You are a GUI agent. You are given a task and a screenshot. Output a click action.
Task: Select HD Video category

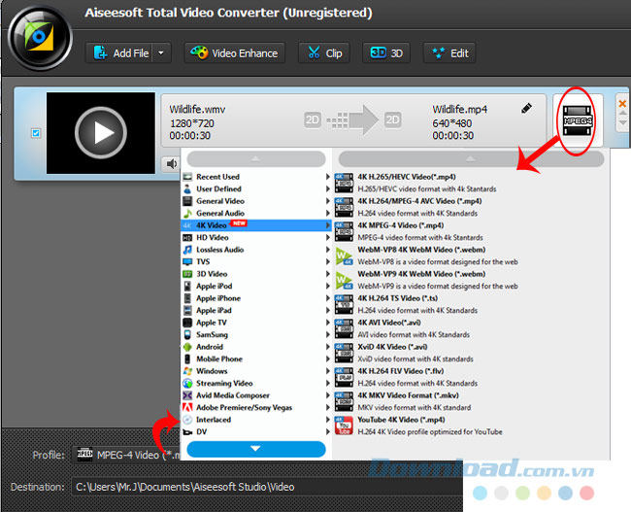[x=256, y=238]
